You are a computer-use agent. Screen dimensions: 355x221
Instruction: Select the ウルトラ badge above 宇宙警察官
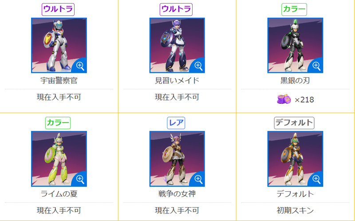(x=58, y=9)
